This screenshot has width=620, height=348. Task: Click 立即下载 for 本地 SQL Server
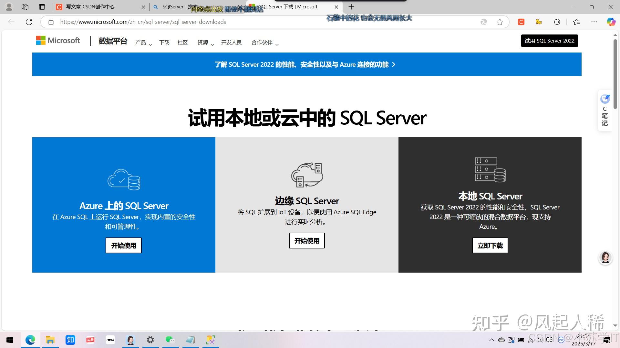click(490, 245)
